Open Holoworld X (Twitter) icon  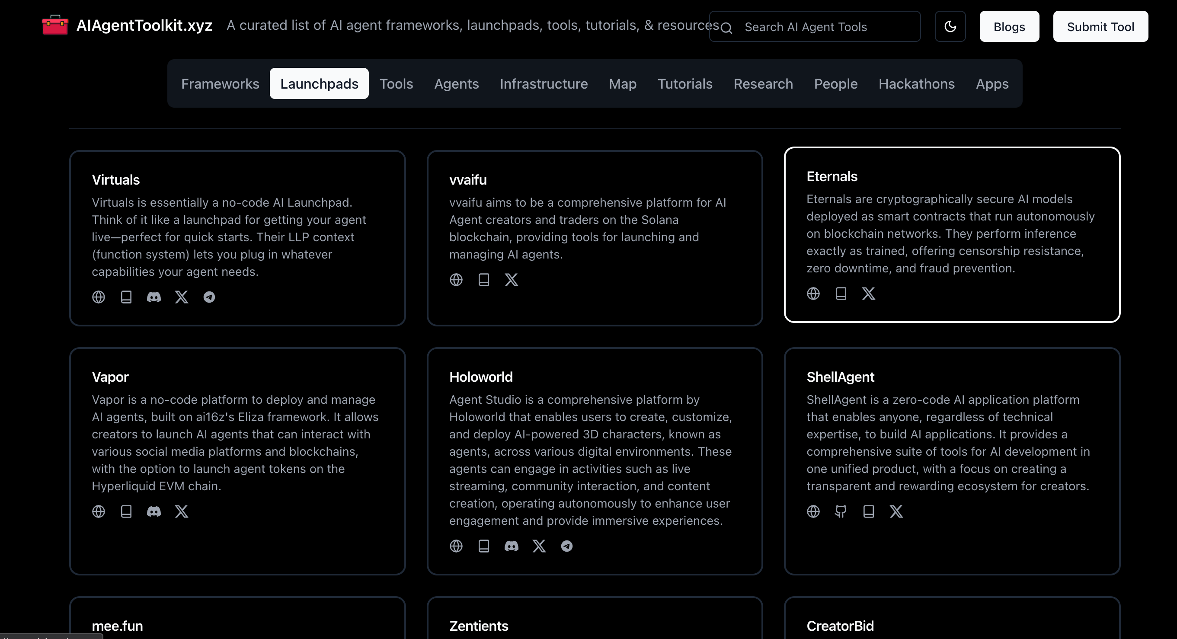(539, 546)
